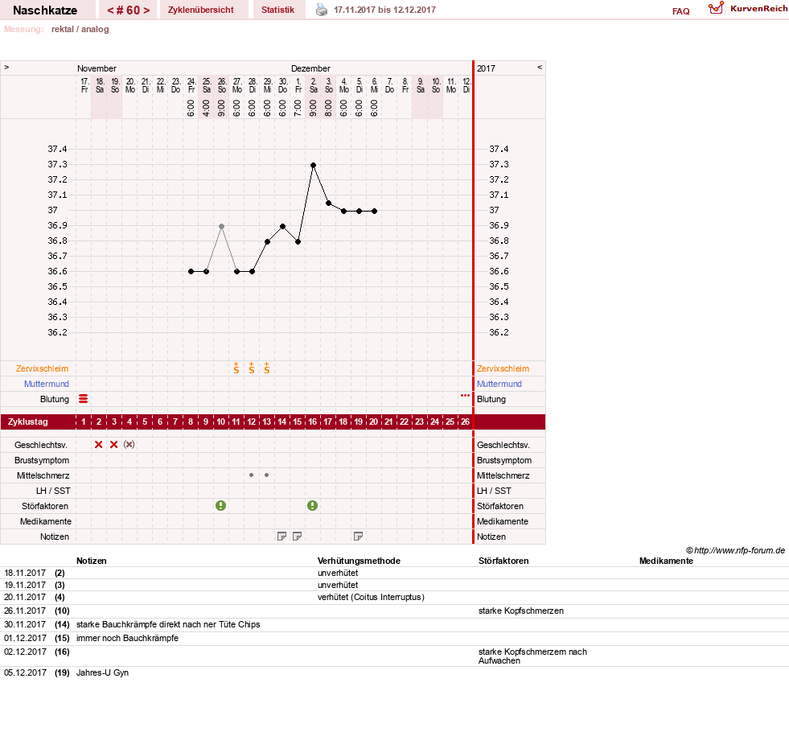Click the KurvenReich text link

[x=758, y=9]
